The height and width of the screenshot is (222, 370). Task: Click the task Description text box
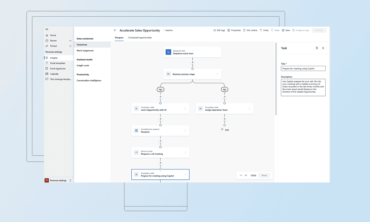(x=303, y=88)
